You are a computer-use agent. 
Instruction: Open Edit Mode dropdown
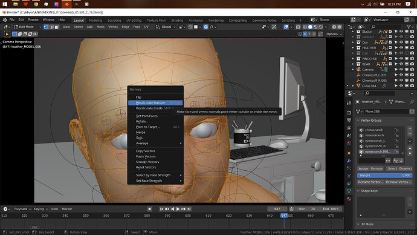(x=27, y=27)
